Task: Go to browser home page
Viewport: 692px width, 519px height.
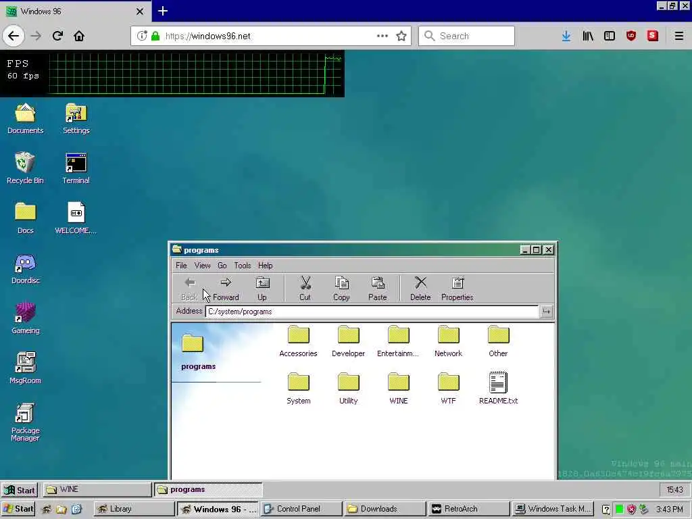Action: (x=79, y=36)
